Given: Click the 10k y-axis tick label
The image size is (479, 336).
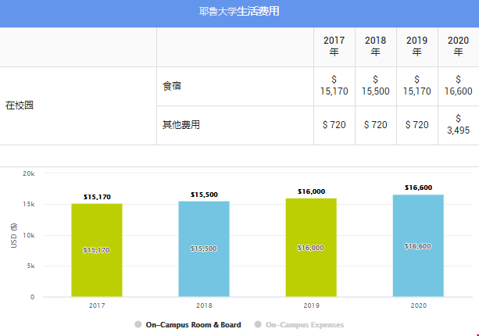Looking at the screenshot, I should pos(29,235).
